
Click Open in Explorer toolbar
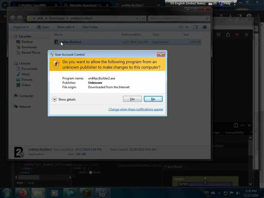click(x=43, y=27)
